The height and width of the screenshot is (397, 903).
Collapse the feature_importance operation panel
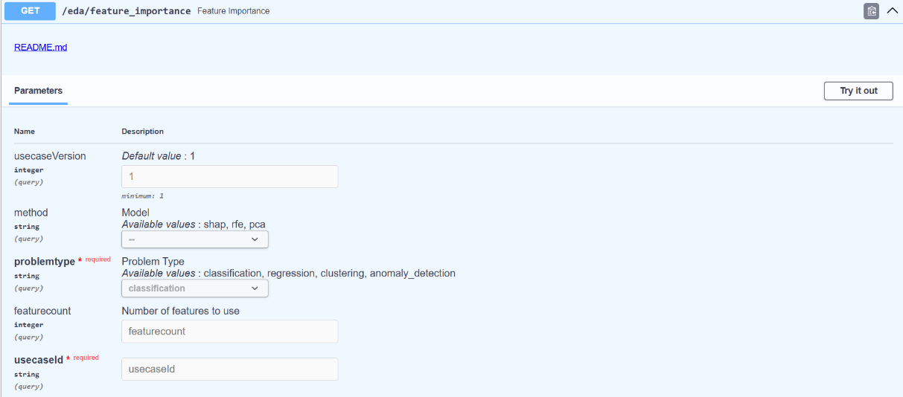pyautogui.click(x=893, y=11)
